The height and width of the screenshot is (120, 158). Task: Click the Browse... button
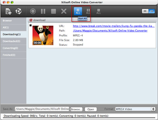coord(76,109)
